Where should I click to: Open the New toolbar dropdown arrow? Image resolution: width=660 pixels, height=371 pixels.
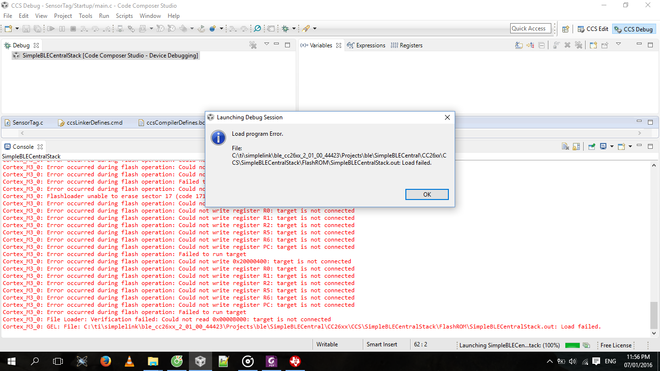point(17,29)
